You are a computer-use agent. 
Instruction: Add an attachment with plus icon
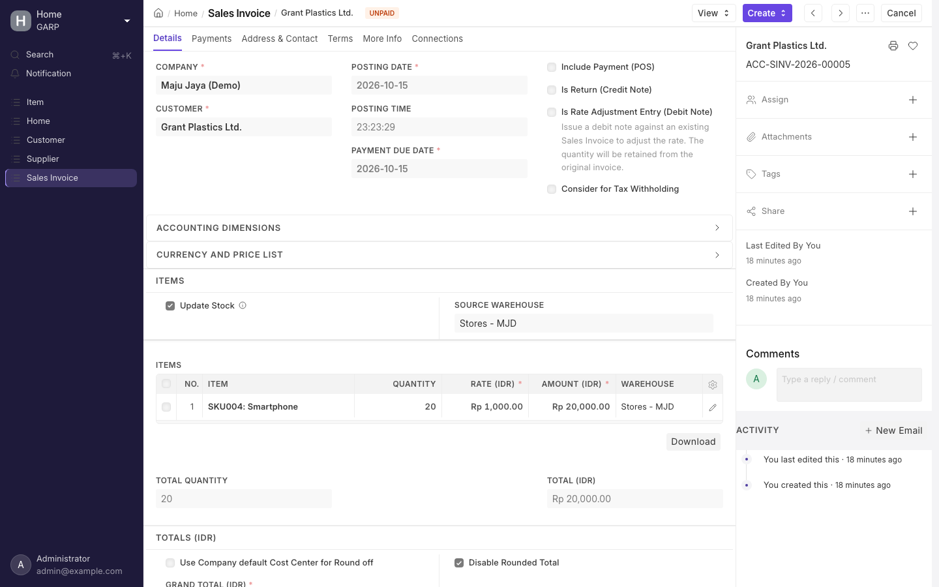(913, 137)
